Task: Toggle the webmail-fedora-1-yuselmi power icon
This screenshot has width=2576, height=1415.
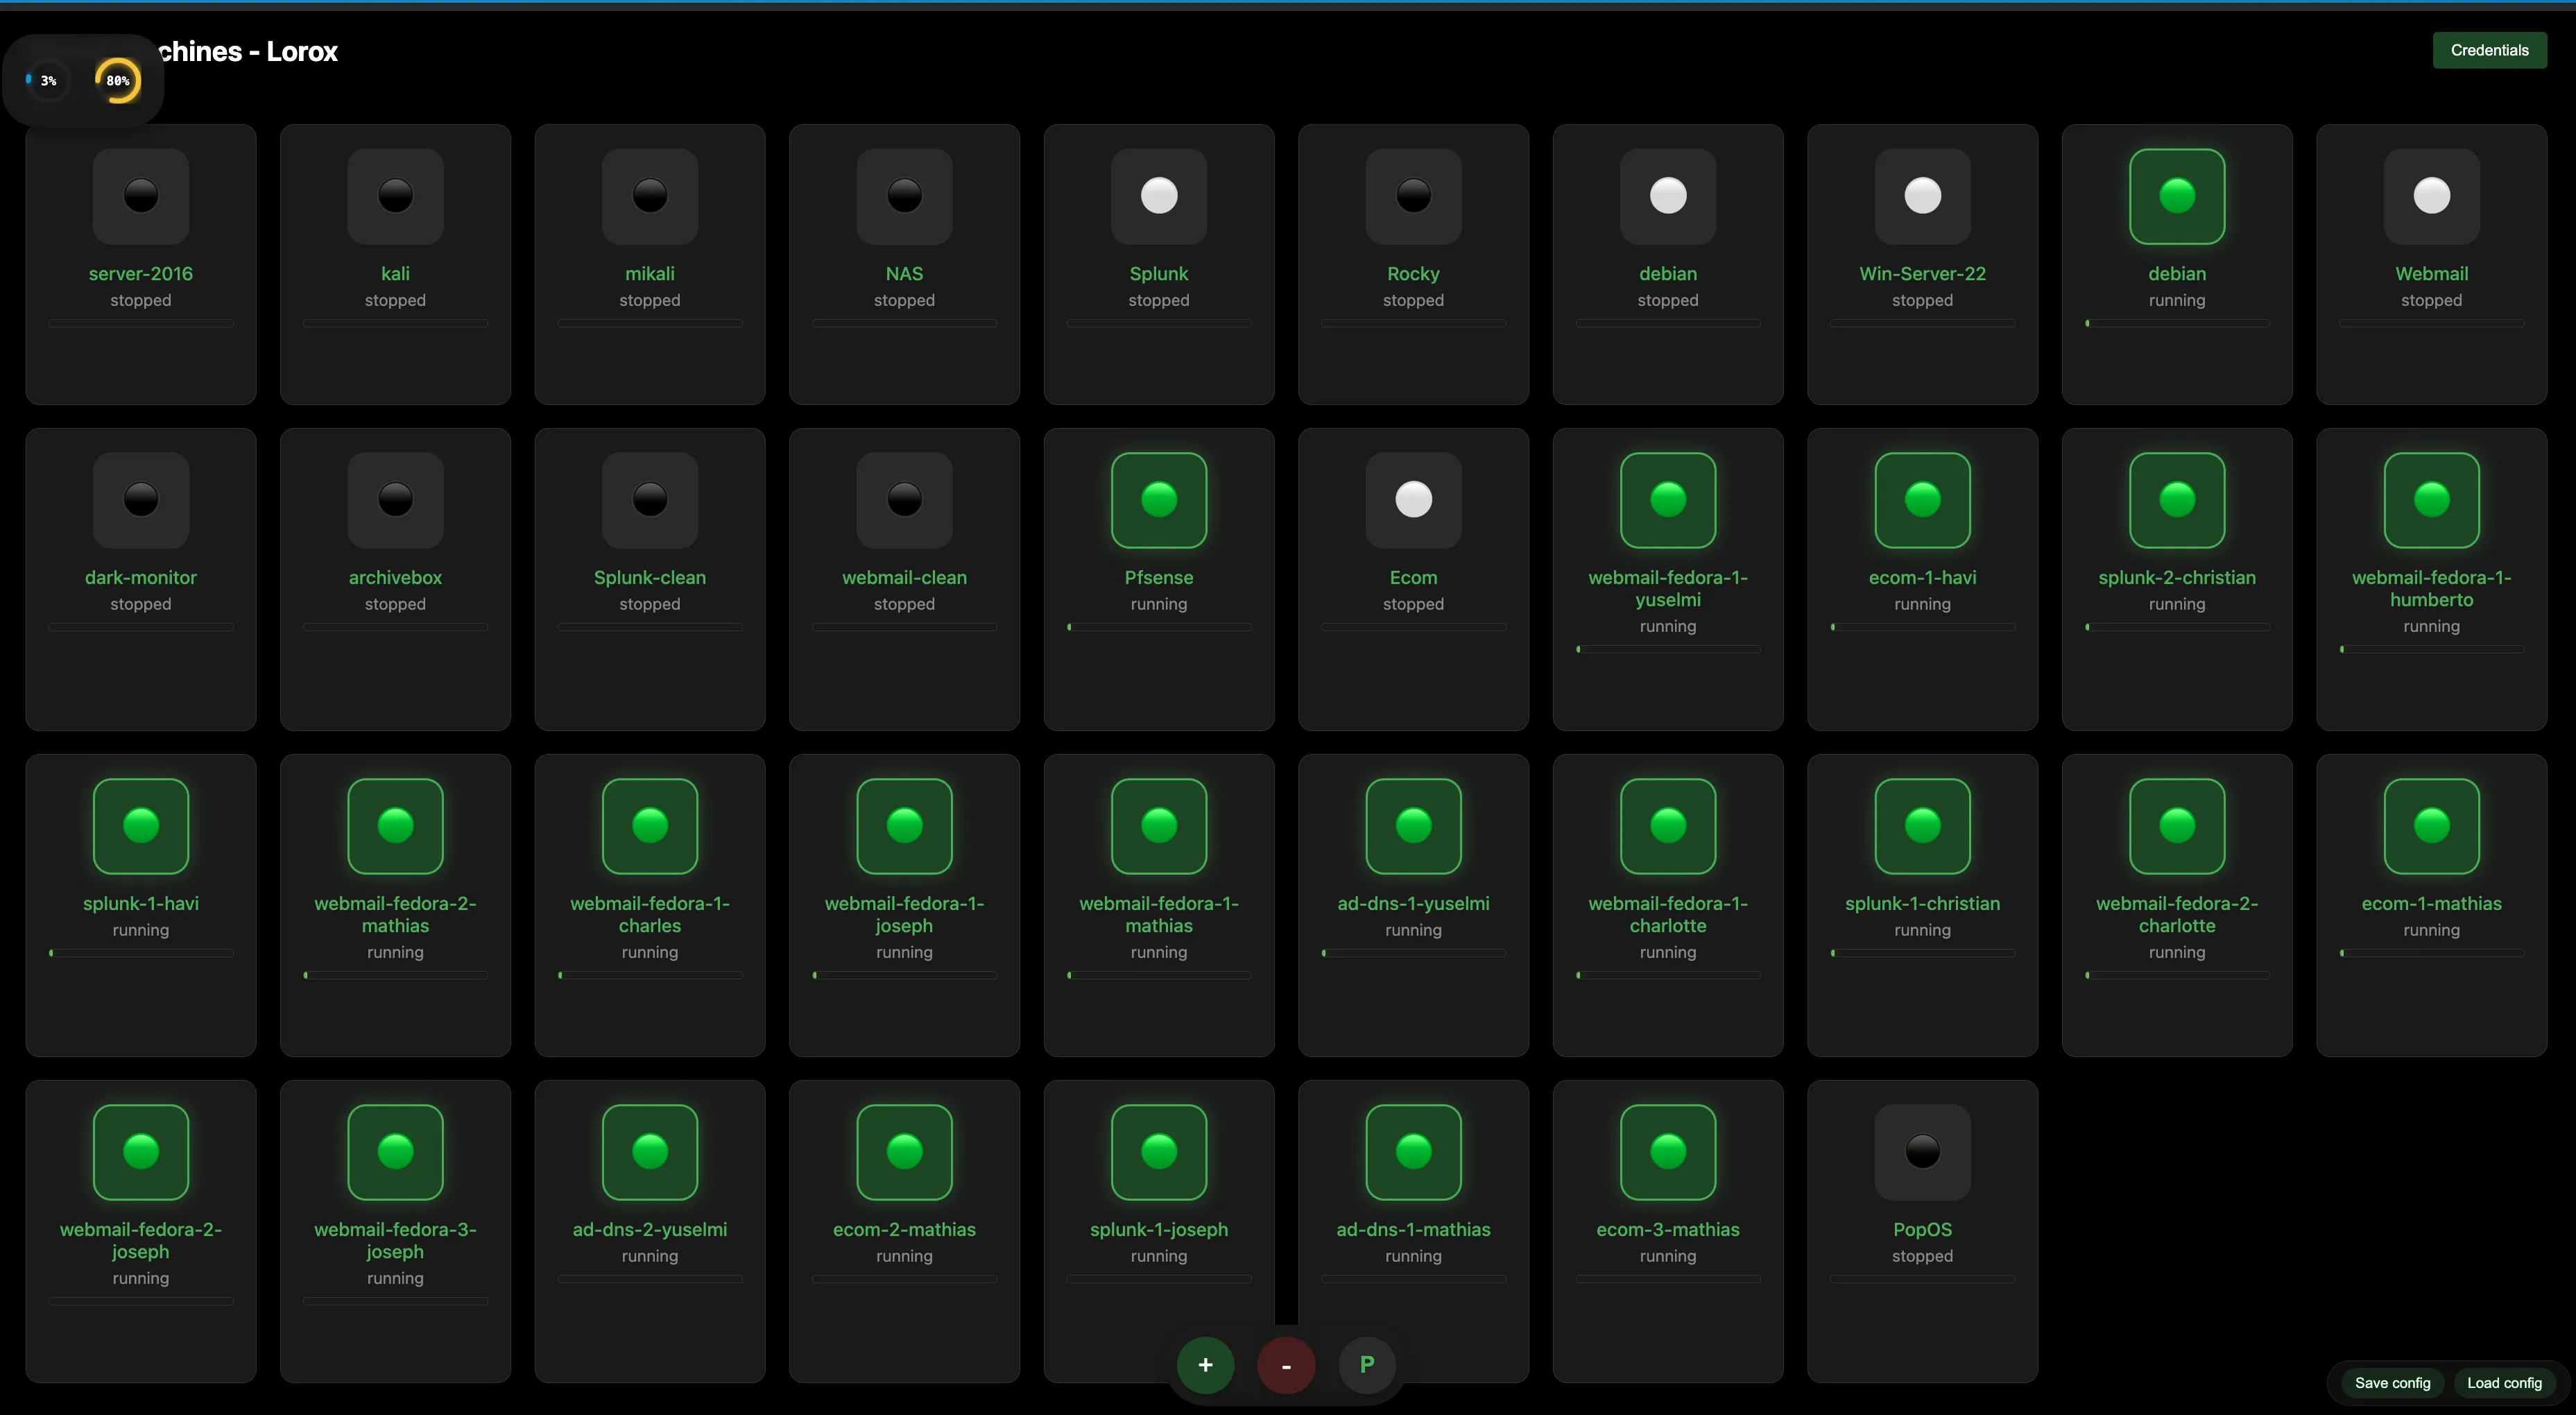Action: click(1668, 500)
